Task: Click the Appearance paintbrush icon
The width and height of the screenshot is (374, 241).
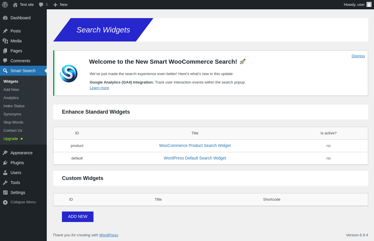Action: point(5,153)
